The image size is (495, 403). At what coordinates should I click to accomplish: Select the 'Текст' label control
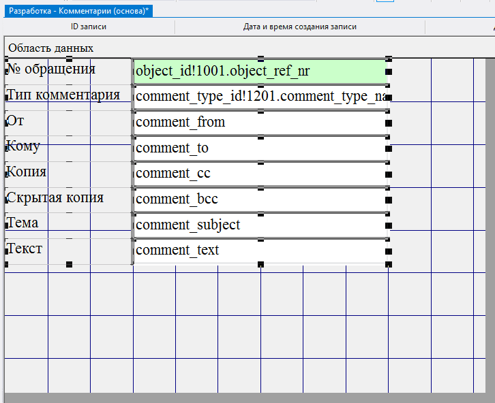coord(25,249)
